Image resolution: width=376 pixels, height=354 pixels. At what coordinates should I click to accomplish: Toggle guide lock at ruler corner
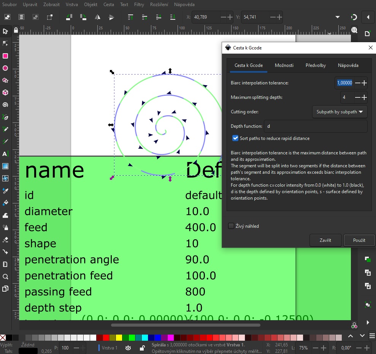tap(16, 30)
